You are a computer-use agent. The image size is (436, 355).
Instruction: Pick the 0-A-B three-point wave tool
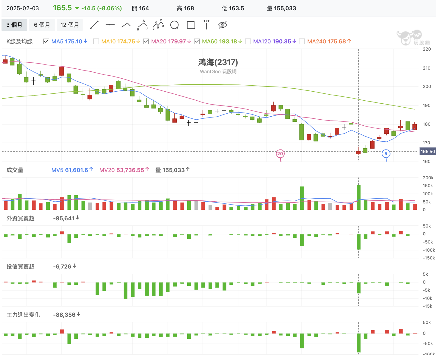(142, 25)
